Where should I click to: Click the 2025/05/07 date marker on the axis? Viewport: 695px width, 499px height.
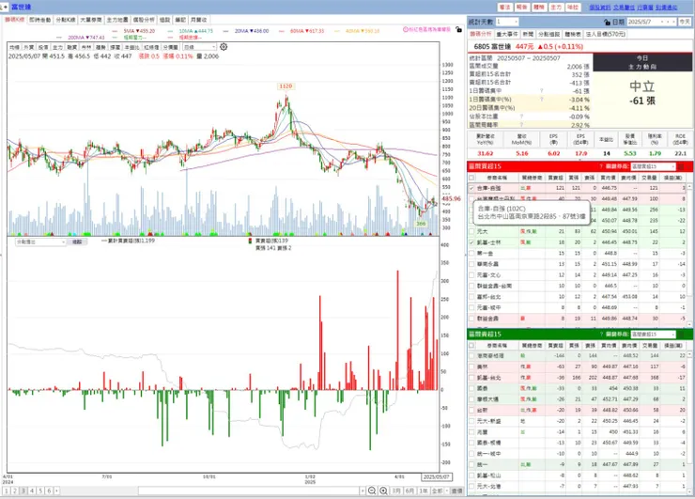tap(437, 476)
